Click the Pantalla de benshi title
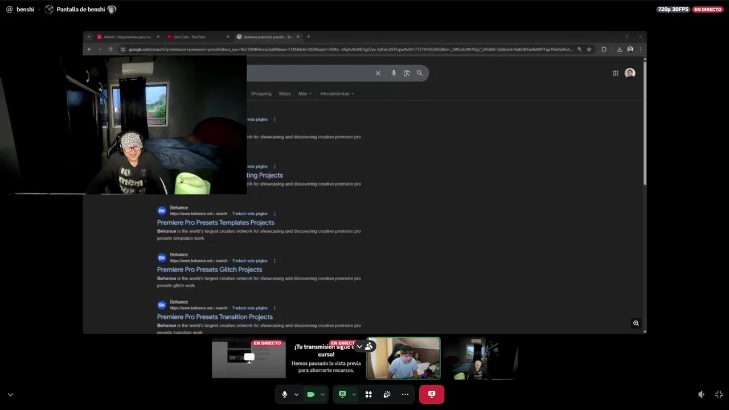The image size is (729, 410). point(81,9)
